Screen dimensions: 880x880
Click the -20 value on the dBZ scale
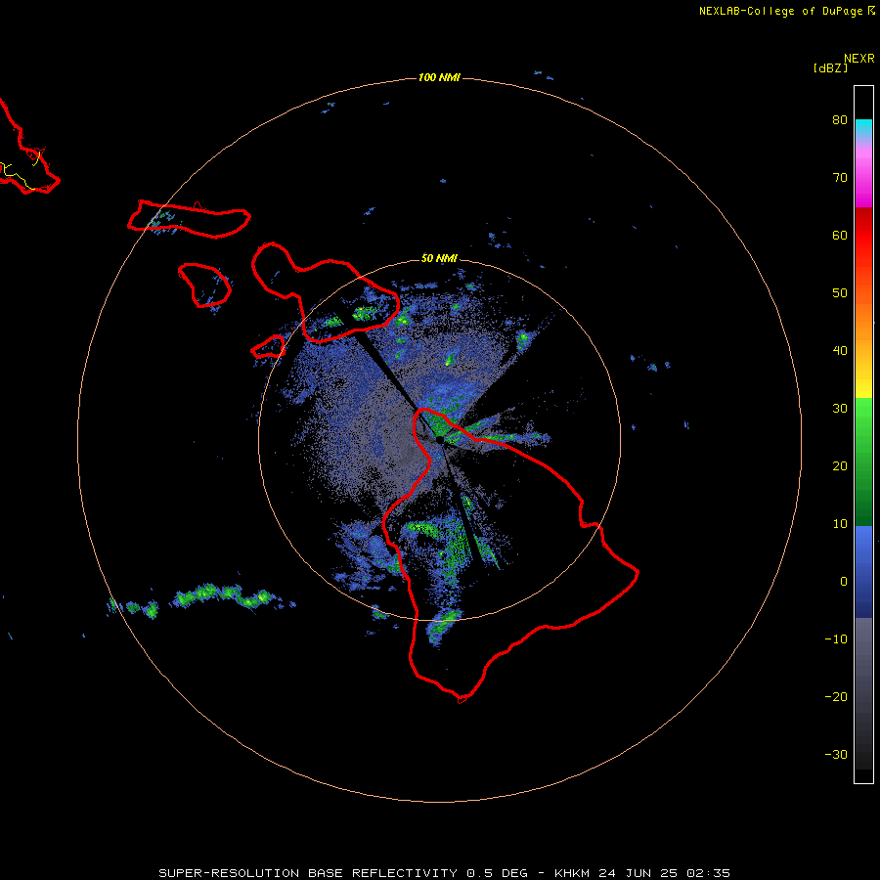pos(836,697)
